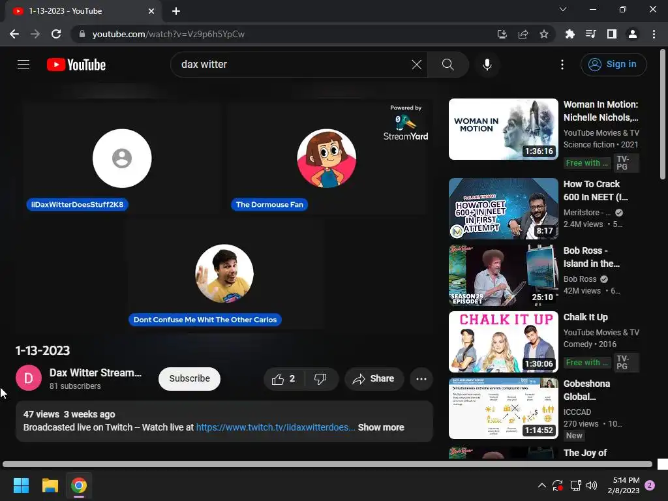Click Chrome icon on taskbar
The height and width of the screenshot is (501, 668).
click(x=79, y=485)
